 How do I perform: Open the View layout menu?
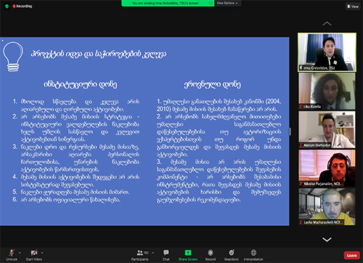point(353,6)
